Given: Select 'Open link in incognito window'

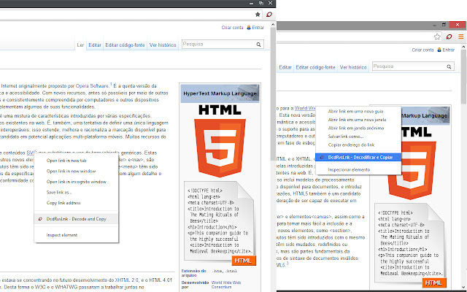Looking at the screenshot, I should [x=76, y=182].
